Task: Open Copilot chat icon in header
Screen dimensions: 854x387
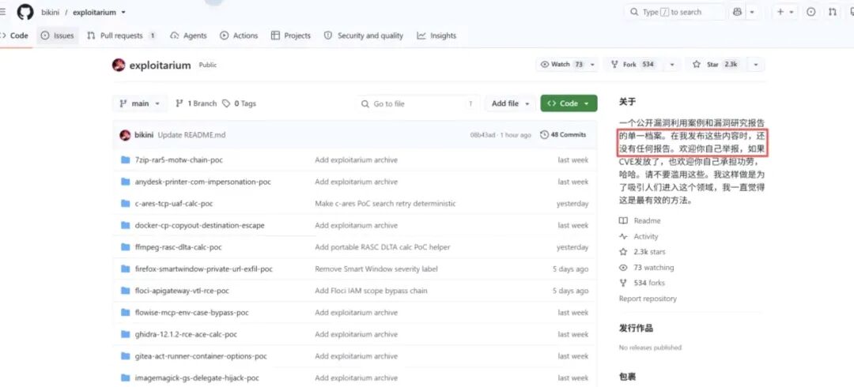Action: (738, 12)
